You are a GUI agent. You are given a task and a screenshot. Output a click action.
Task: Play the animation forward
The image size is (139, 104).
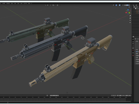[x=55, y=95]
